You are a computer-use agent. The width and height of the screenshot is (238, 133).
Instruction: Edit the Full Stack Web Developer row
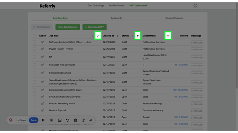pos(43,65)
